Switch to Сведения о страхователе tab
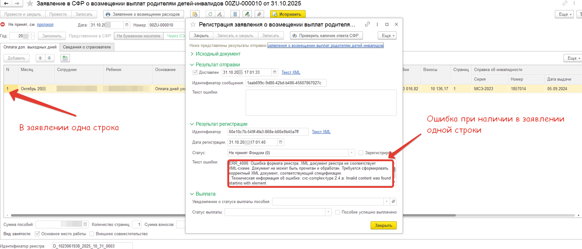 coord(87,47)
